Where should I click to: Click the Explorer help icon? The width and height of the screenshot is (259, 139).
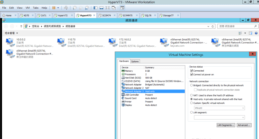(x=256, y=33)
